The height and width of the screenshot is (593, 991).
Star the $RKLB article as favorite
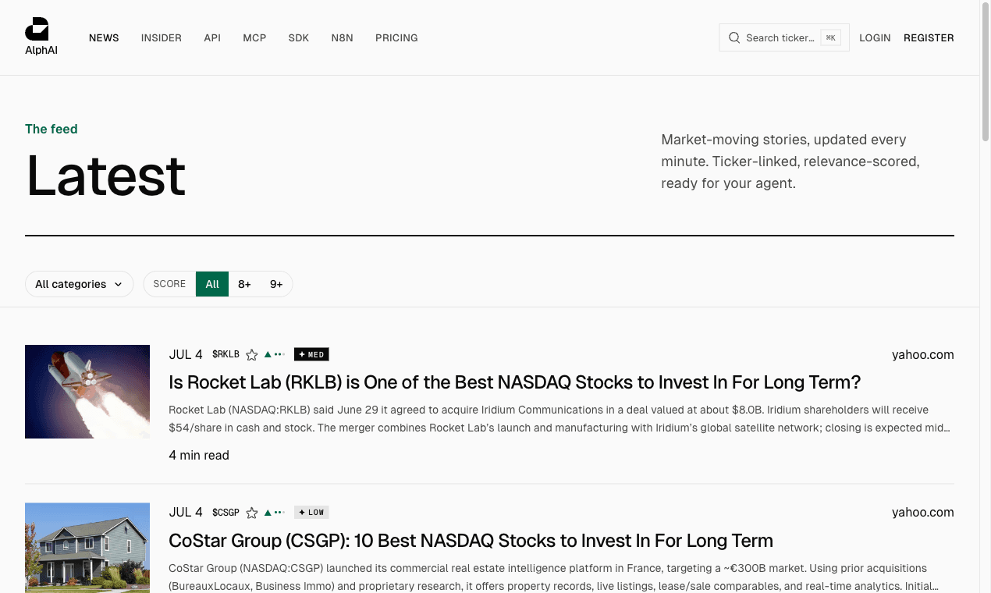click(251, 355)
